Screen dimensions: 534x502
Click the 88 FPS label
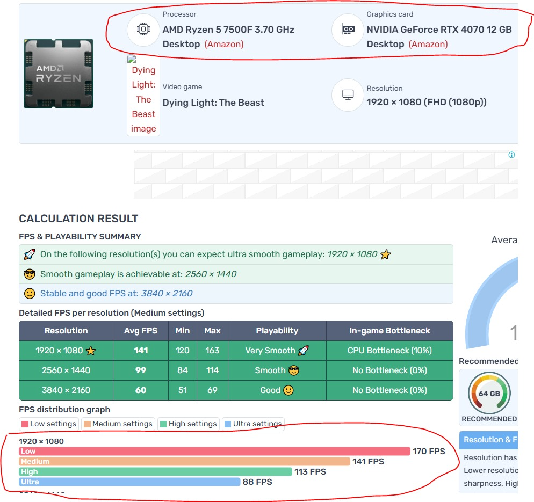(257, 482)
